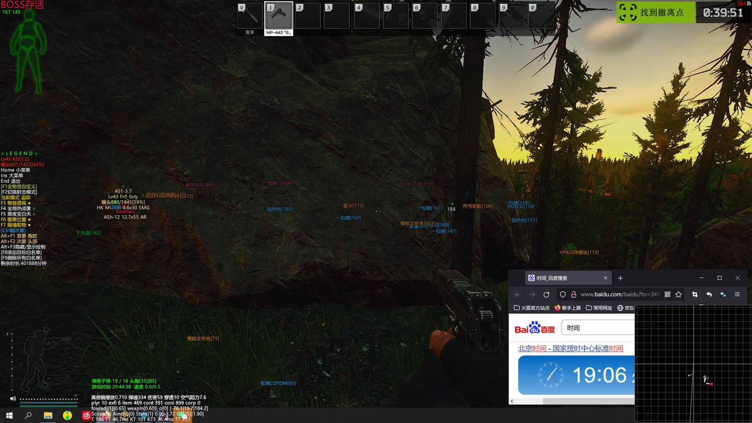
Task: Bookmark this page with the star icon
Action: pos(679,295)
